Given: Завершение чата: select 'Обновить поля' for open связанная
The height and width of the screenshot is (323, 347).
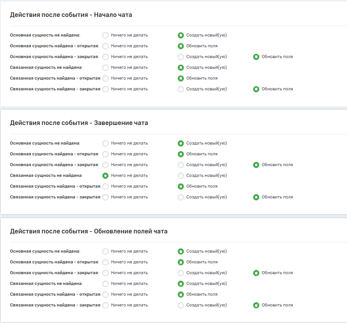Looking at the screenshot, I should (x=181, y=186).
